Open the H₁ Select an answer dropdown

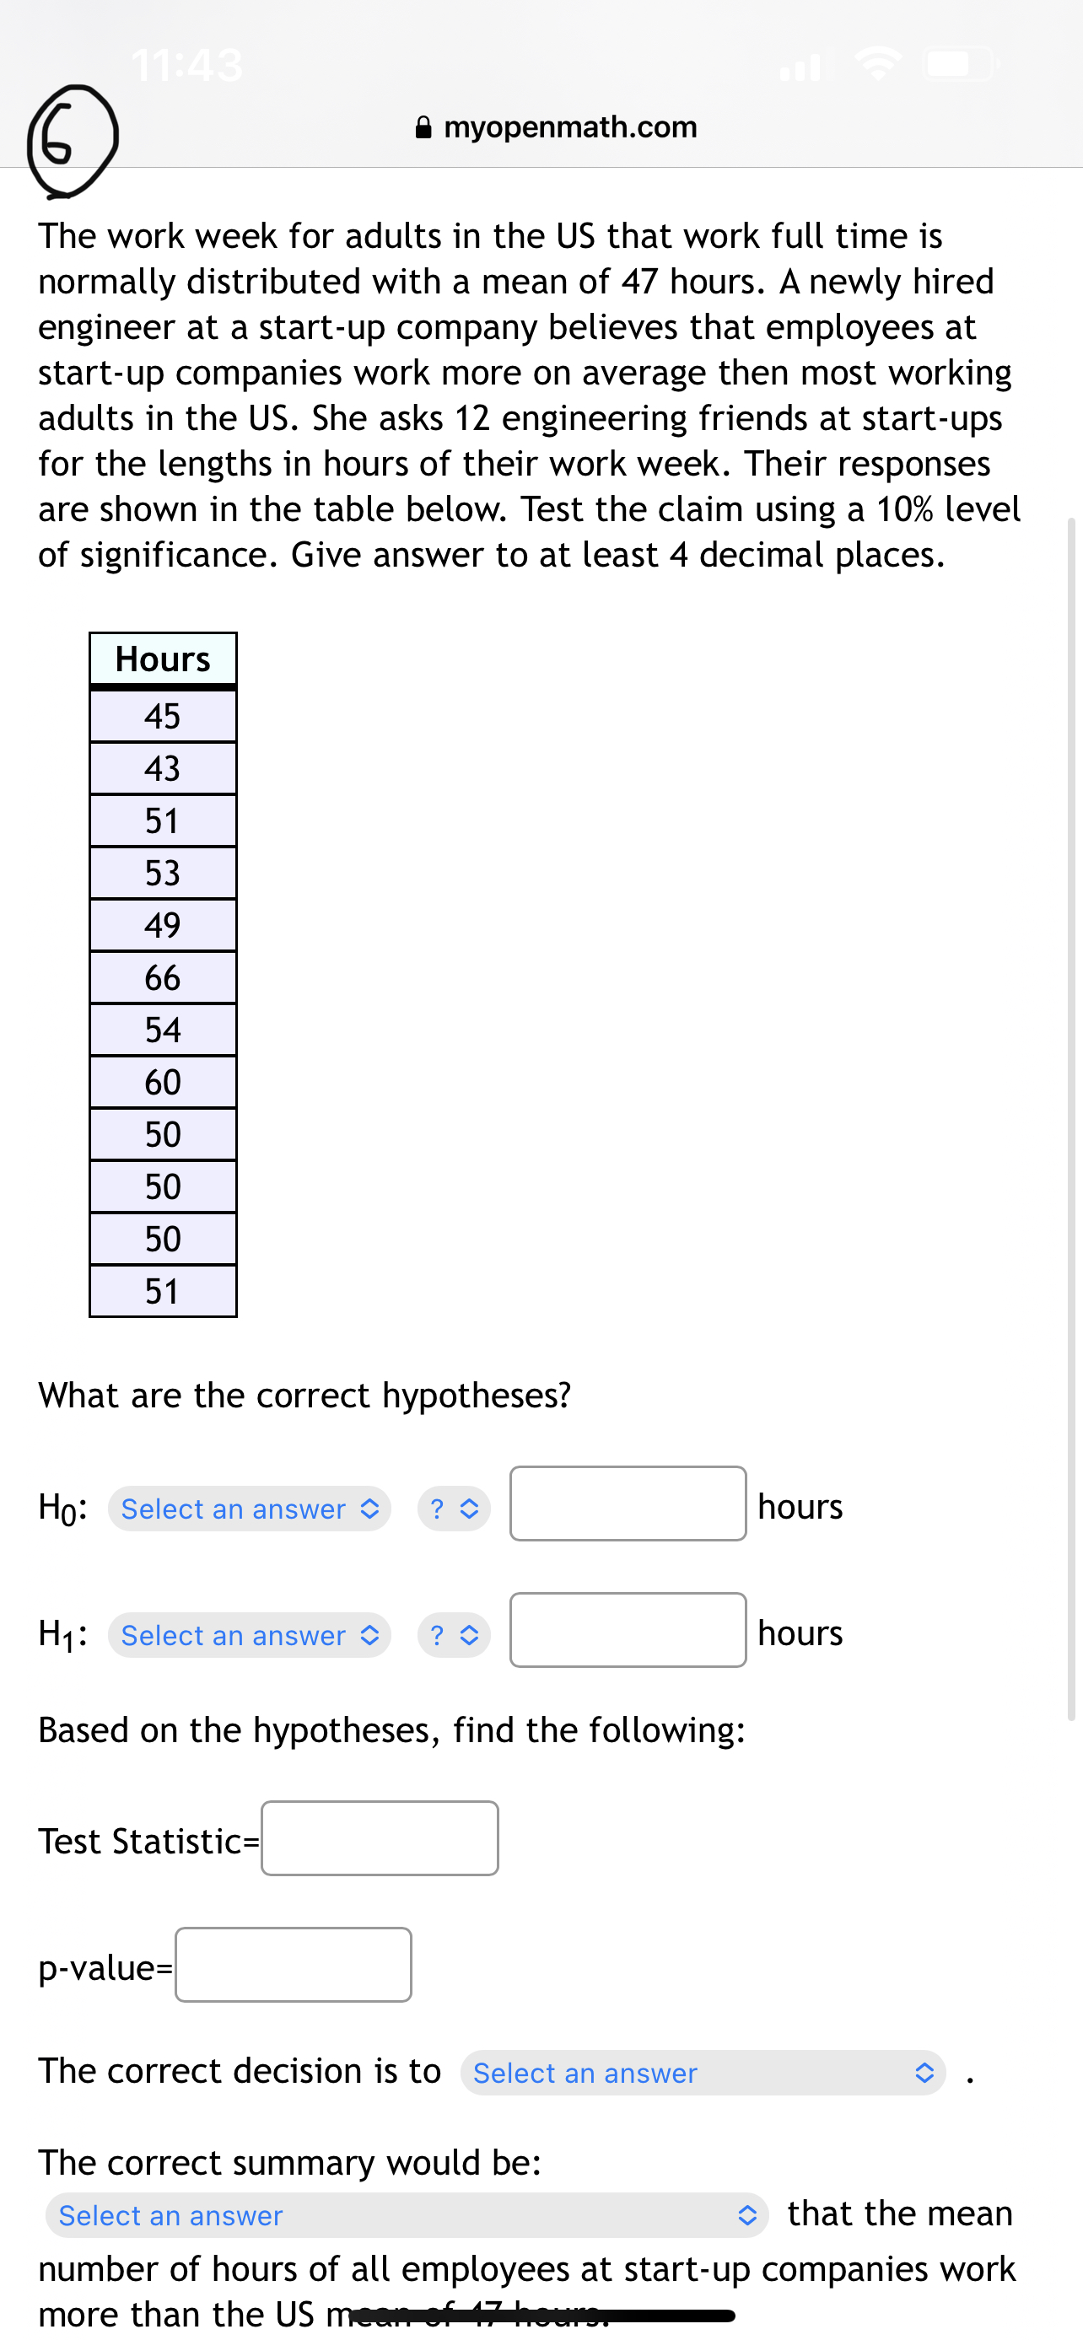coord(249,1635)
